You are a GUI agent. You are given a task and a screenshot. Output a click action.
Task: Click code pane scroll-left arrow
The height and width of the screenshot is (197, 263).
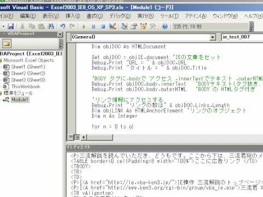[83, 137]
